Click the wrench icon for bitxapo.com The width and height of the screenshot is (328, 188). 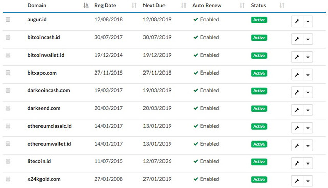click(297, 75)
